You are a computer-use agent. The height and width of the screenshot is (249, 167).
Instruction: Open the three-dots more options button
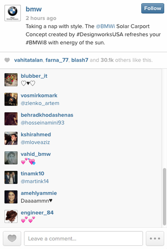coord(155,238)
